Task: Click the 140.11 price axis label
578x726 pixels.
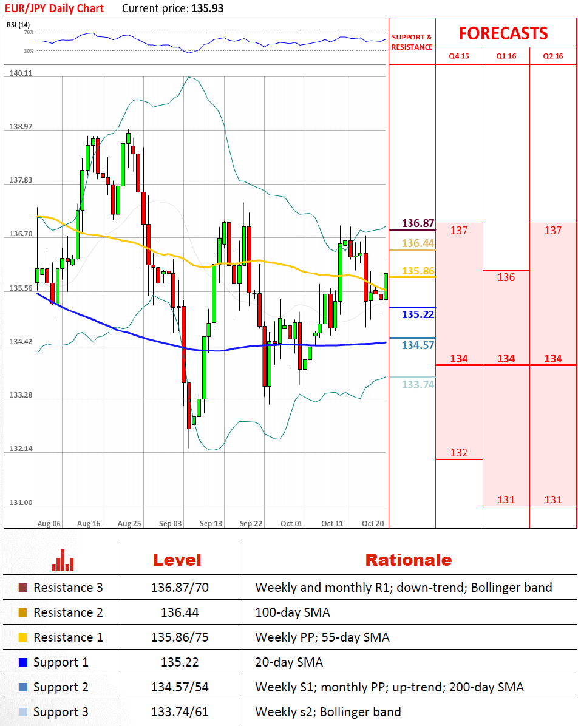Action: (21, 73)
